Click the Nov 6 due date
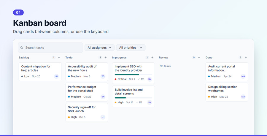The height and width of the screenshot is (136, 267). click(87, 76)
